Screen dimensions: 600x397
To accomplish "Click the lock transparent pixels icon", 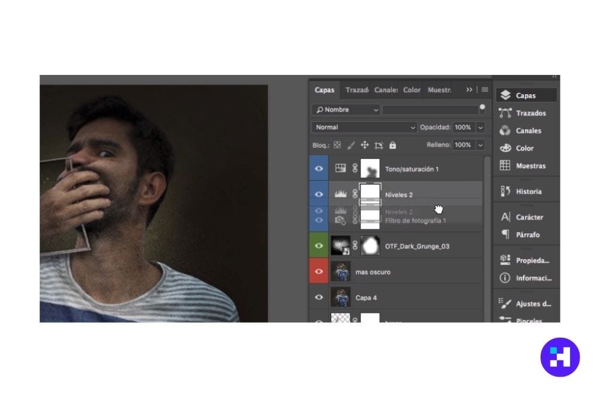I will pos(337,145).
